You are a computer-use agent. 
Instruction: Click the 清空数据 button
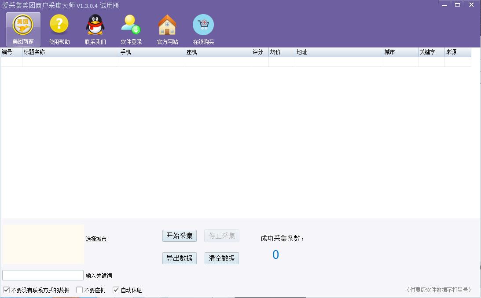click(222, 258)
